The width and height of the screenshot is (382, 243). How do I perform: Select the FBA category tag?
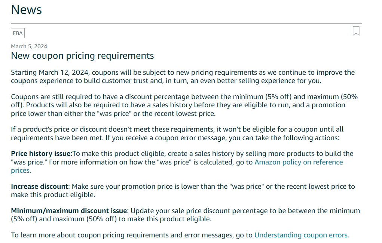click(x=18, y=33)
